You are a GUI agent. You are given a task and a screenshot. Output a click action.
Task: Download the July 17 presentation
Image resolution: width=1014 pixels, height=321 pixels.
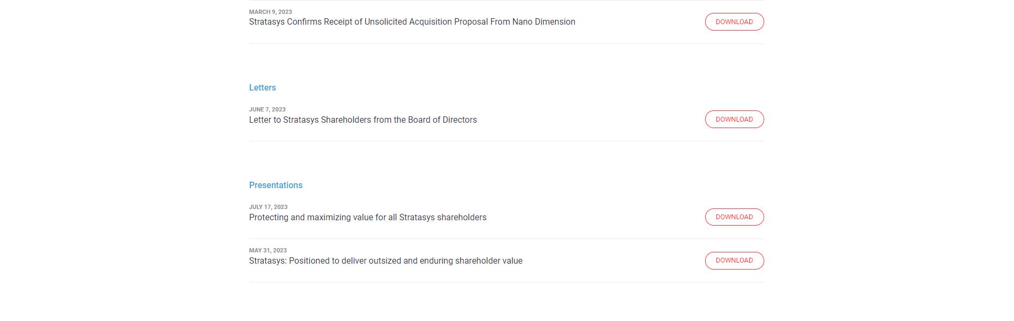[734, 217]
